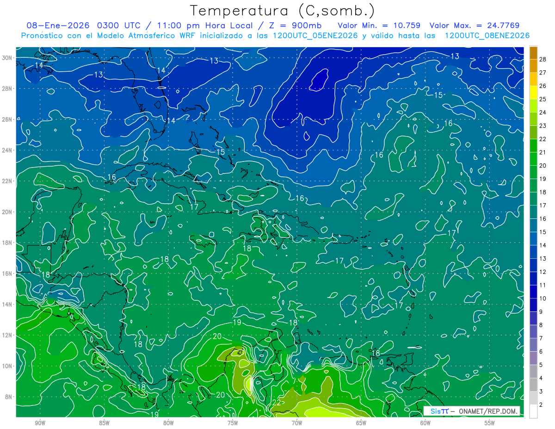Click the '8N' latitude axis label
Image resolution: width=555 pixels, height=429 pixels.
tap(8, 397)
